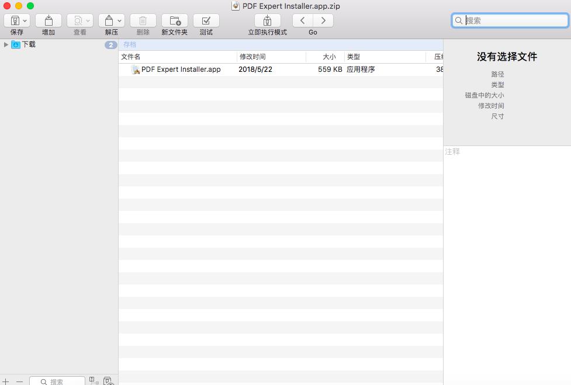
Task: Open the 解压 button dropdown arrow
Action: 120,20
